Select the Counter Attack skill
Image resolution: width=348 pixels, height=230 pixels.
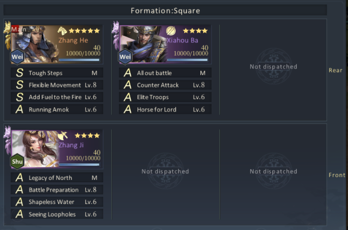(x=165, y=85)
